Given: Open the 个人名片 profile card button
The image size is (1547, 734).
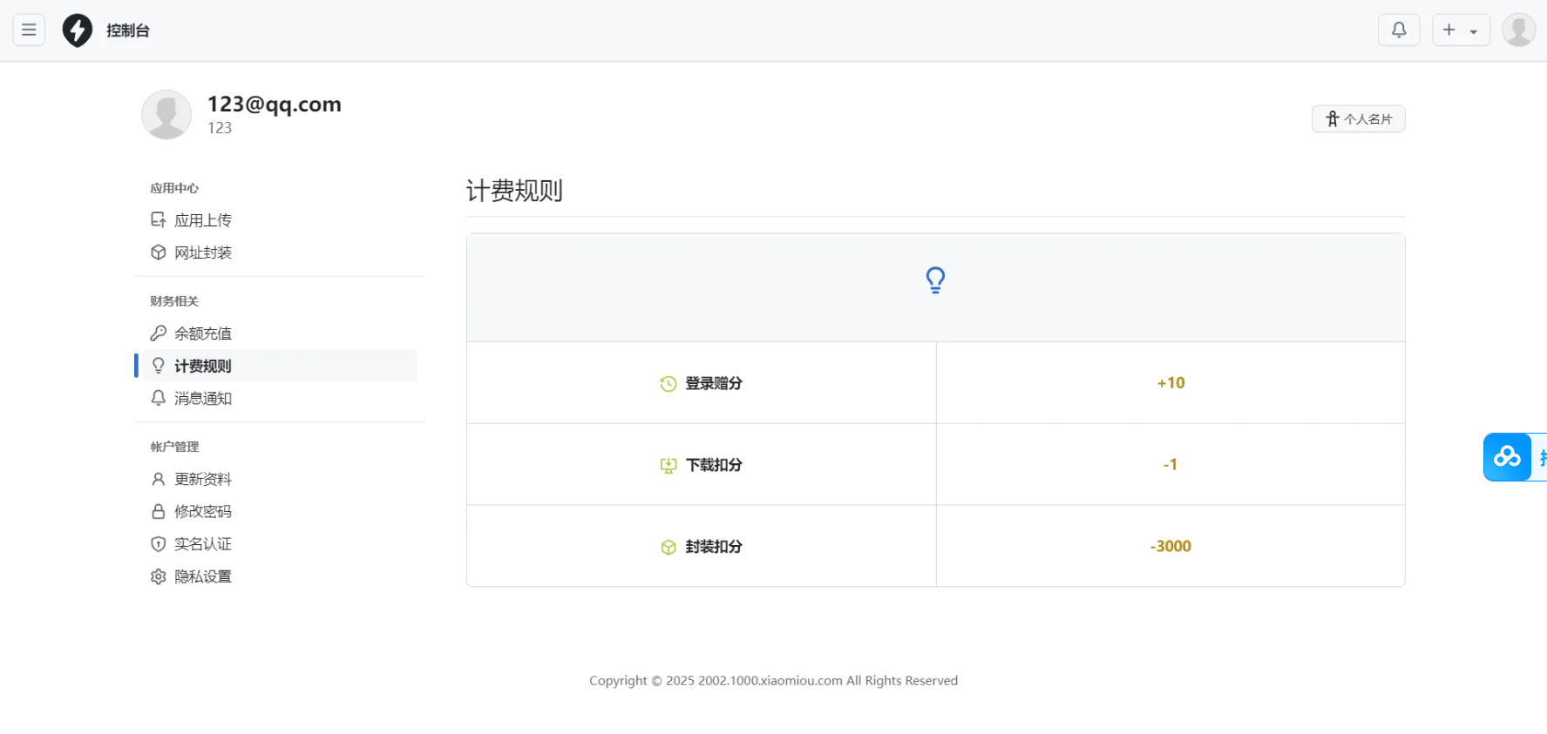Looking at the screenshot, I should [x=1358, y=119].
